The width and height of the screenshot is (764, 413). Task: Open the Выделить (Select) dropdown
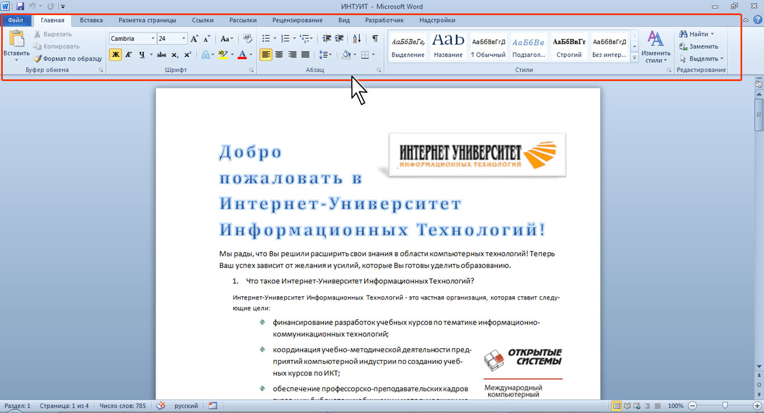click(701, 59)
